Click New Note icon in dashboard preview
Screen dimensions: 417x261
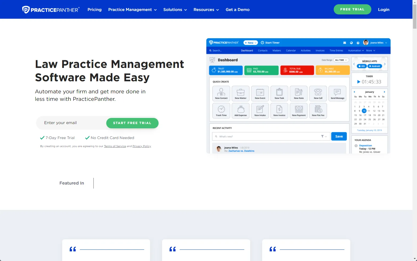pyautogui.click(x=299, y=93)
